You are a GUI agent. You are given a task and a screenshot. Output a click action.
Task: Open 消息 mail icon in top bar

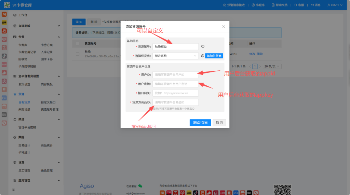pos(315,5)
